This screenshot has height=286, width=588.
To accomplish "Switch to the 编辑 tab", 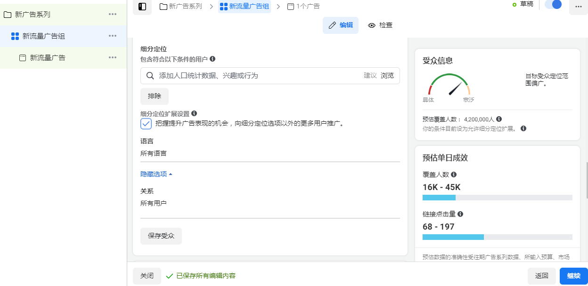I will tap(340, 25).
